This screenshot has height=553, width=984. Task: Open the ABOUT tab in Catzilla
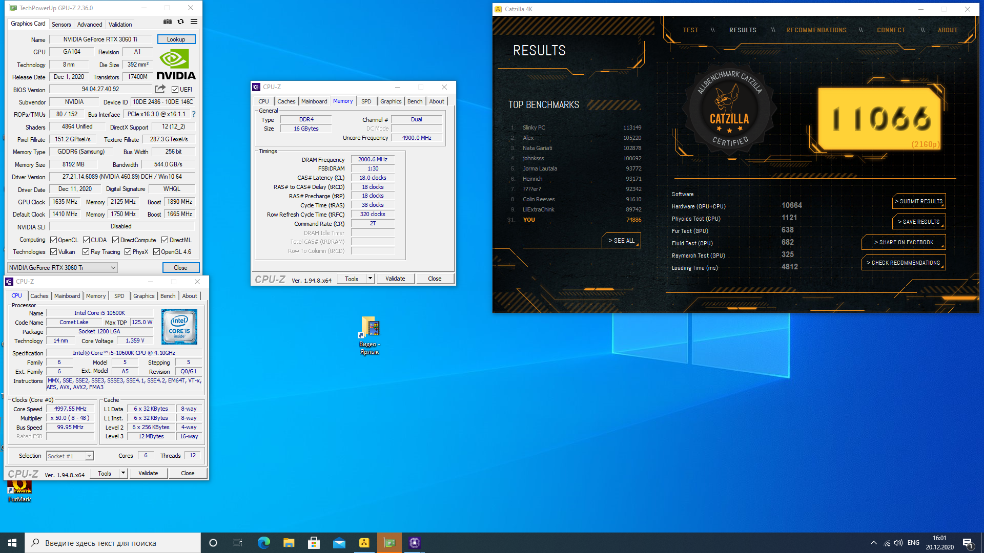pos(948,30)
